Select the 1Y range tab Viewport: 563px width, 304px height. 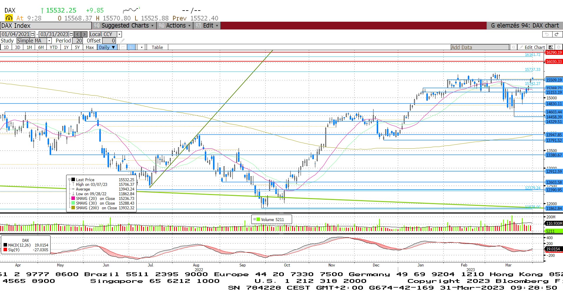66,47
